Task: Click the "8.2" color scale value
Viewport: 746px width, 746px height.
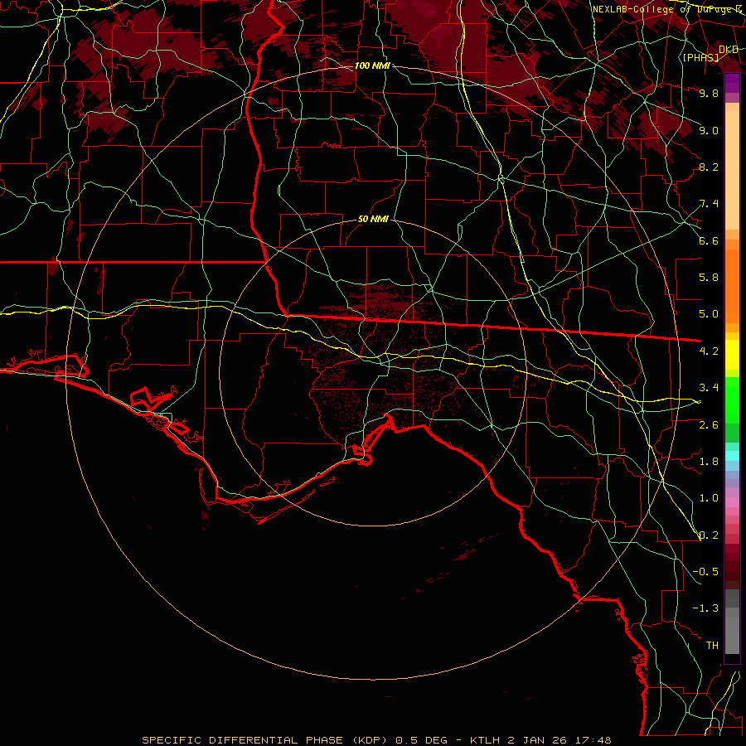Action: pyautogui.click(x=709, y=167)
